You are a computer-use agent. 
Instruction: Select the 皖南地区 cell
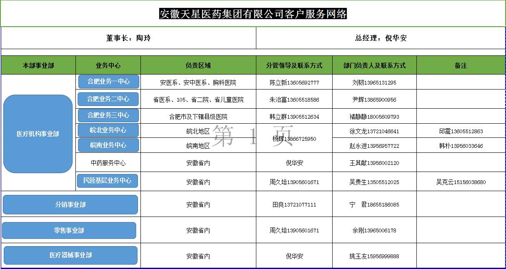198,146
